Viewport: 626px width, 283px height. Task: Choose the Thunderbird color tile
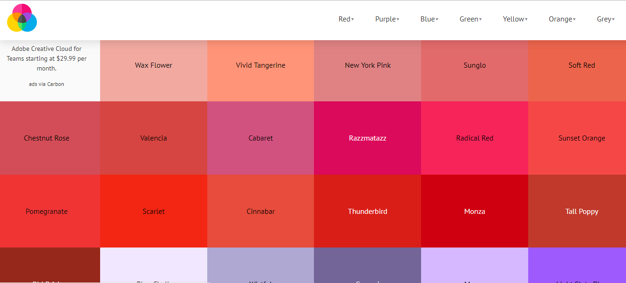(x=368, y=212)
